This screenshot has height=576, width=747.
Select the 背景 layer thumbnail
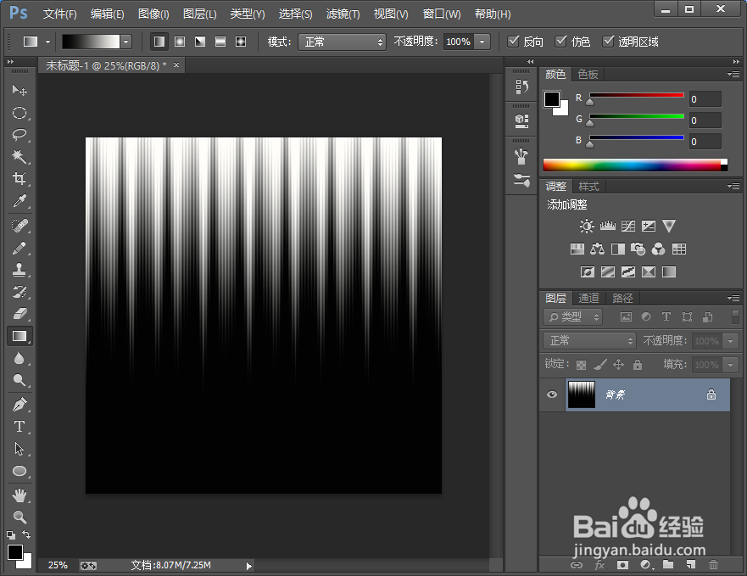tap(581, 394)
